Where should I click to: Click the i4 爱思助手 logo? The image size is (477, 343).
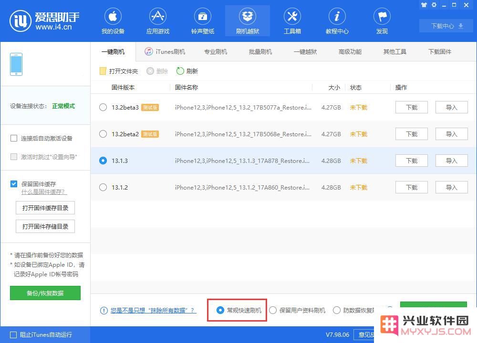[x=44, y=21]
